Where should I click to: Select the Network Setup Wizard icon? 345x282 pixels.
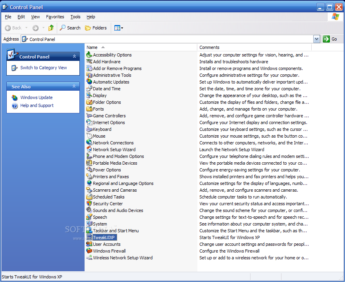click(89, 150)
